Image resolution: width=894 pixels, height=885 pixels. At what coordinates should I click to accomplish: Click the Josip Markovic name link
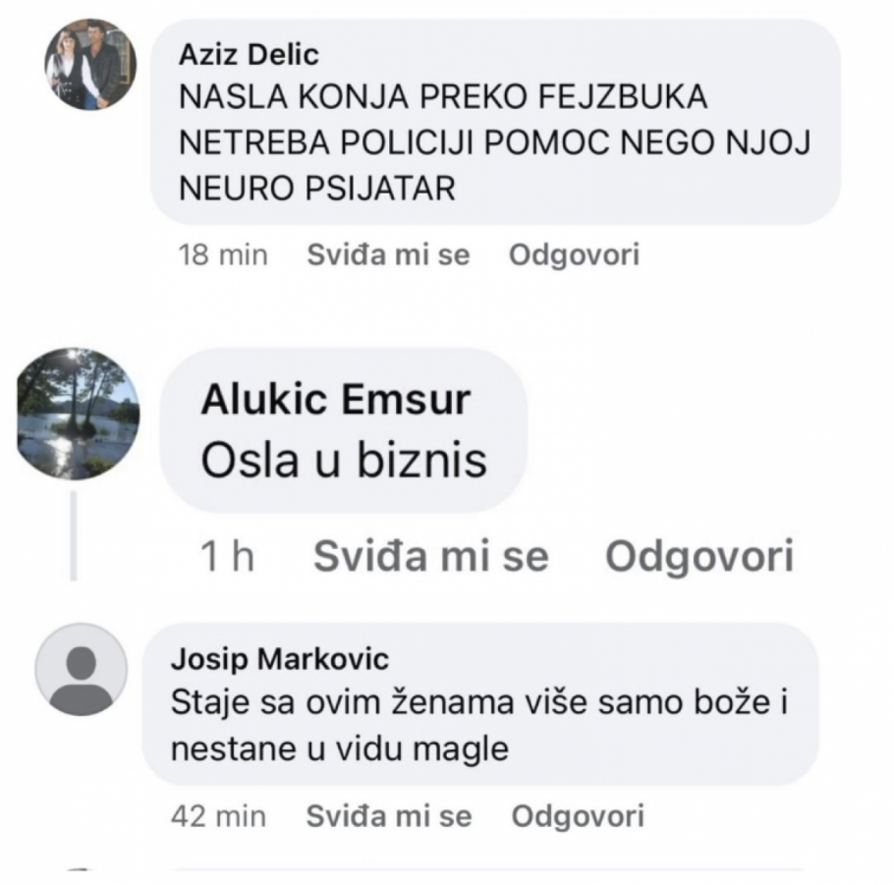(x=280, y=659)
